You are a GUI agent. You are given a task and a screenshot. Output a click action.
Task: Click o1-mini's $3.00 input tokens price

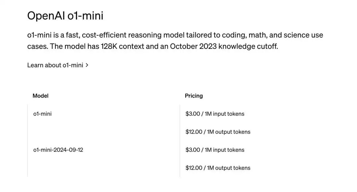pyautogui.click(x=193, y=114)
